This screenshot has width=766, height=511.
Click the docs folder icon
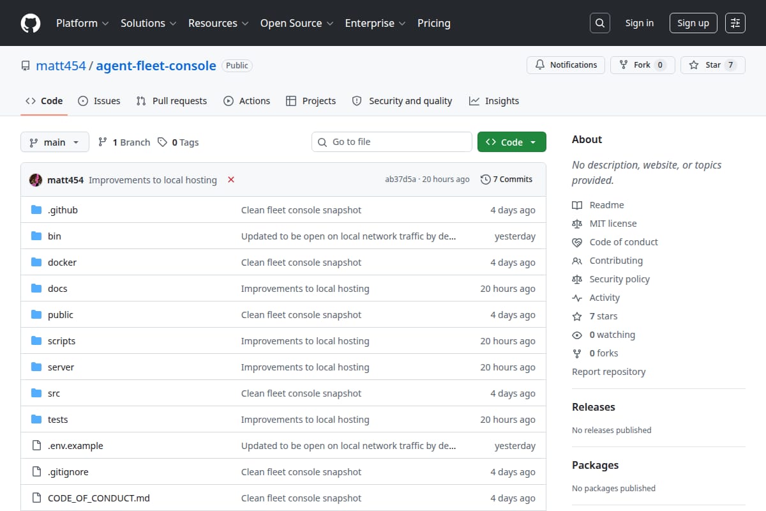(x=36, y=289)
